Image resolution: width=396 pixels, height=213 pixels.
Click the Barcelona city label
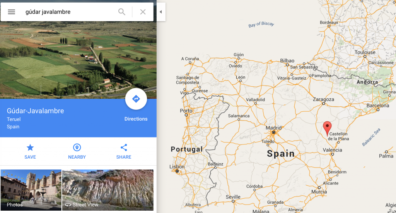coord(378,106)
